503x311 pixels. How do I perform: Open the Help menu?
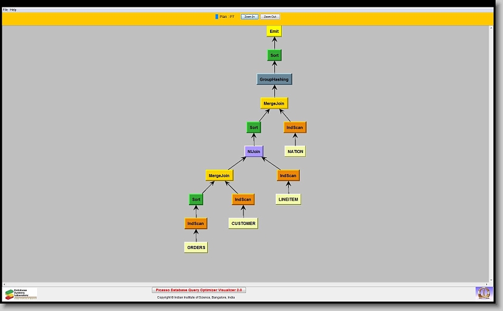[x=14, y=10]
